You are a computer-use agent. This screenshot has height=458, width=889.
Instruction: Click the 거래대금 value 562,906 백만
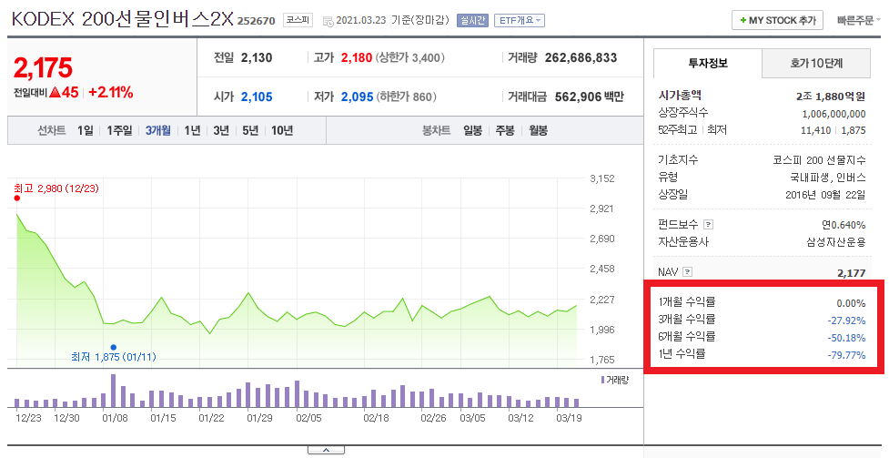pyautogui.click(x=589, y=97)
